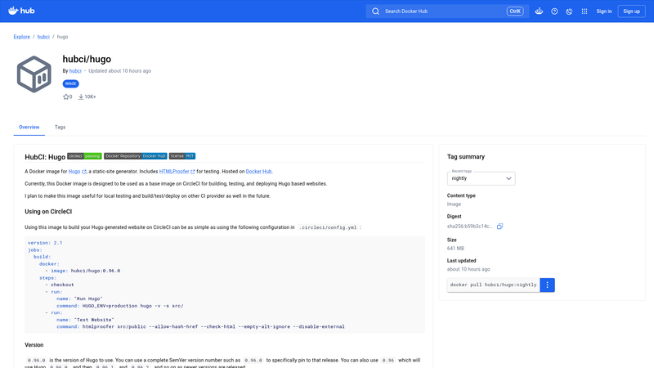Image resolution: width=654 pixels, height=368 pixels.
Task: Switch to the Overview tab
Action: (29, 128)
